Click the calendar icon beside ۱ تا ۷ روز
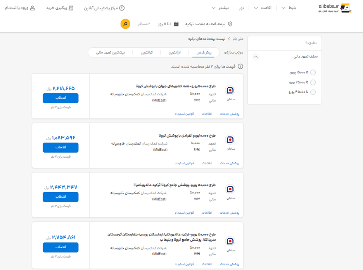The width and height of the screenshot is (363, 270). pyautogui.click(x=176, y=24)
